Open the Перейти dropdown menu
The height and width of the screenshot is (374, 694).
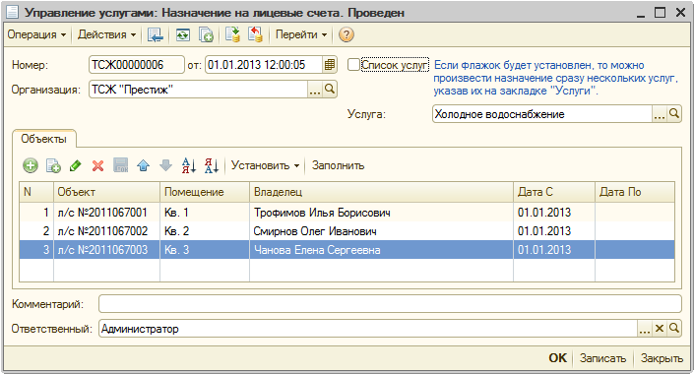(301, 34)
